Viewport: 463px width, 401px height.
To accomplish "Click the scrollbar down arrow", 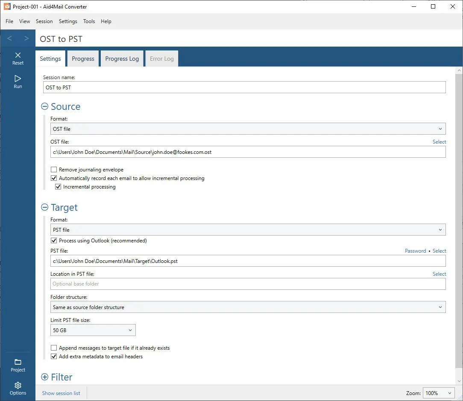I will pyautogui.click(x=459, y=381).
